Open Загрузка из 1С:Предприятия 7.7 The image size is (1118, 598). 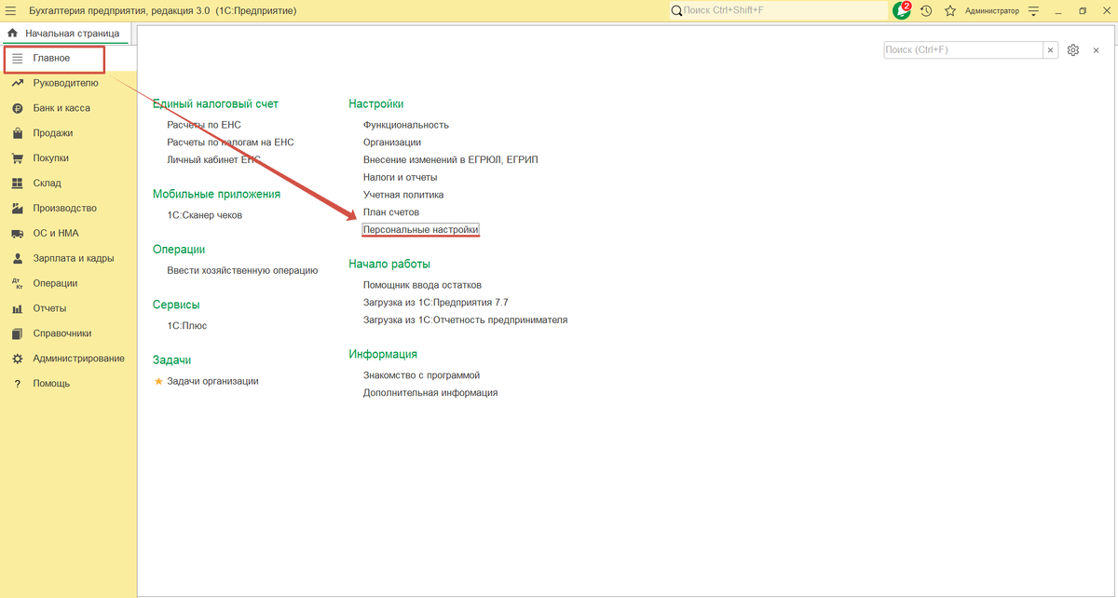click(x=436, y=303)
